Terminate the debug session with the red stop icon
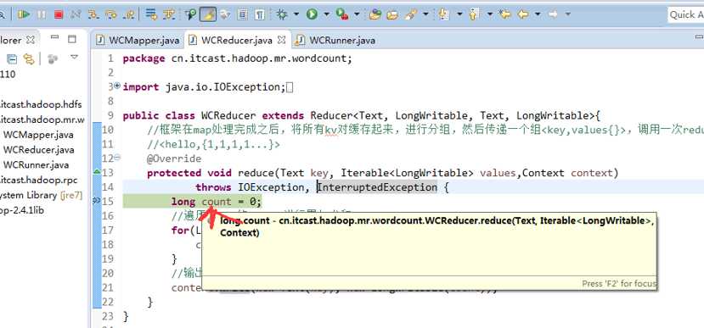Screen dimensions: 704x328 pyautogui.click(x=59, y=14)
